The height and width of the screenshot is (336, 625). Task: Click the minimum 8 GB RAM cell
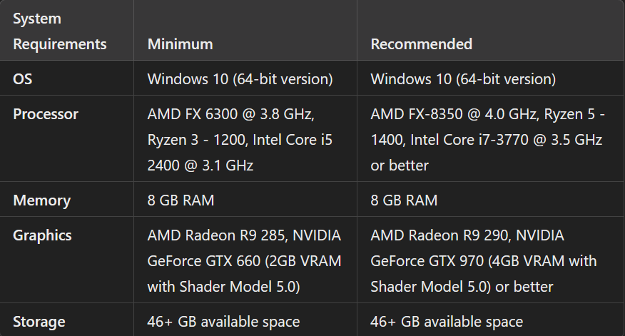point(181,200)
